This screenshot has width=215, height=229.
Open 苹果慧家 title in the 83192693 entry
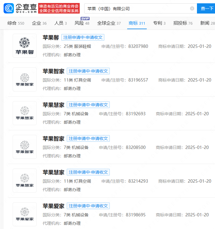(54, 105)
